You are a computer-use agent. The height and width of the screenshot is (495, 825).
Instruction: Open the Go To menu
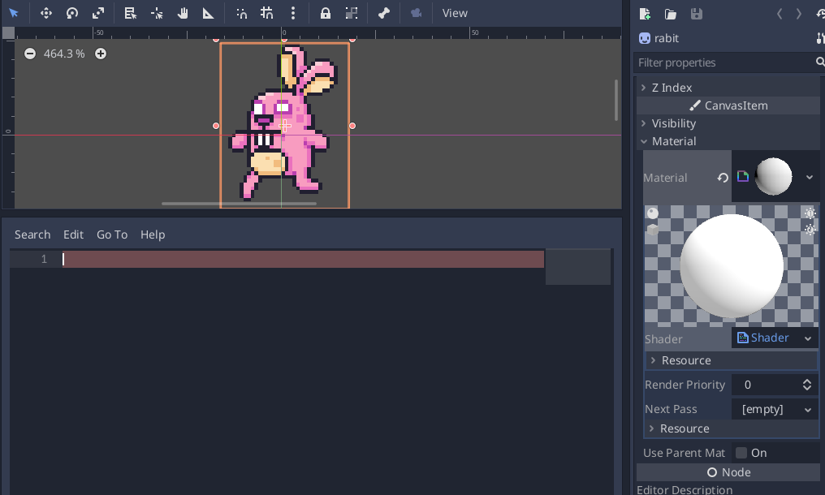(112, 235)
